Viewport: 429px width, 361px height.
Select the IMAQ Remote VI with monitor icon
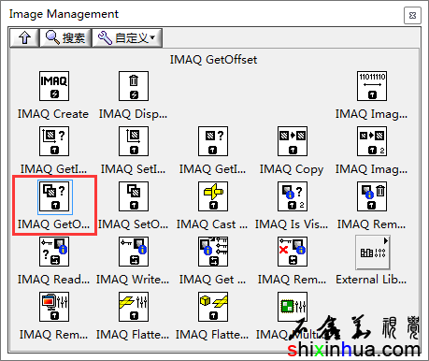pyautogui.click(x=54, y=307)
